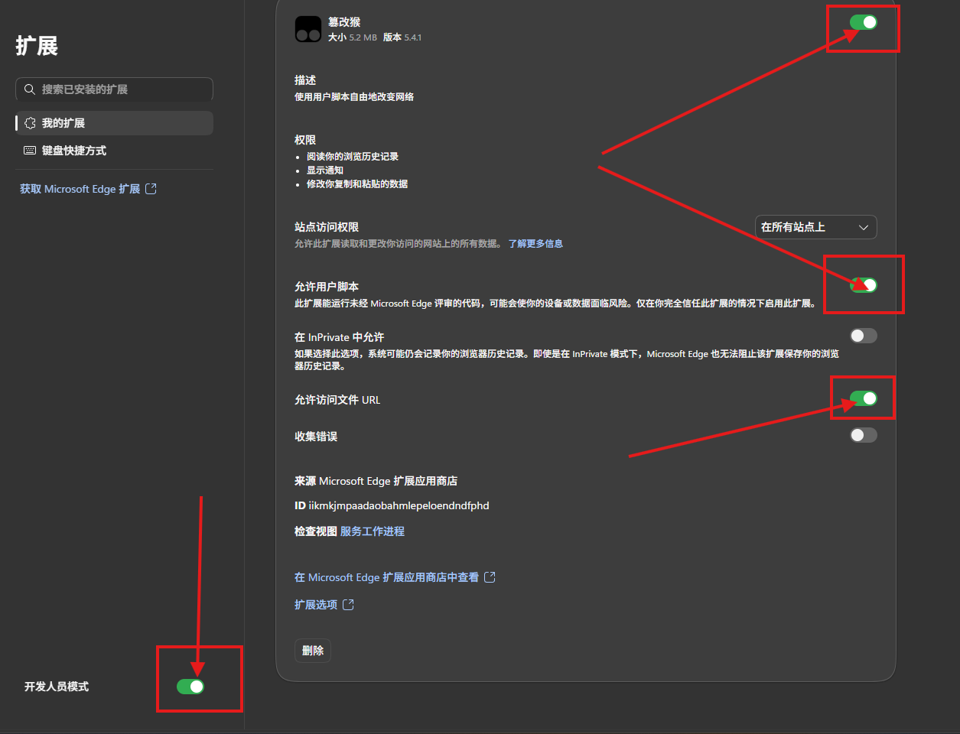Enable the 收集错误 switch
The width and height of the screenshot is (960, 734).
(x=864, y=435)
